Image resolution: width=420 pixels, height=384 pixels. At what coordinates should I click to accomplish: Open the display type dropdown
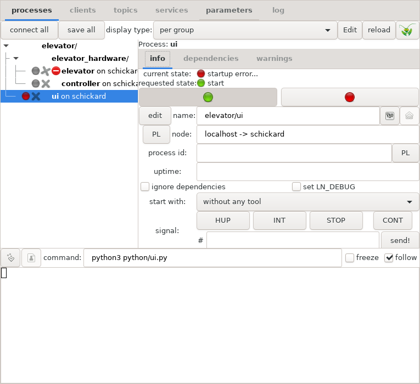coord(245,30)
